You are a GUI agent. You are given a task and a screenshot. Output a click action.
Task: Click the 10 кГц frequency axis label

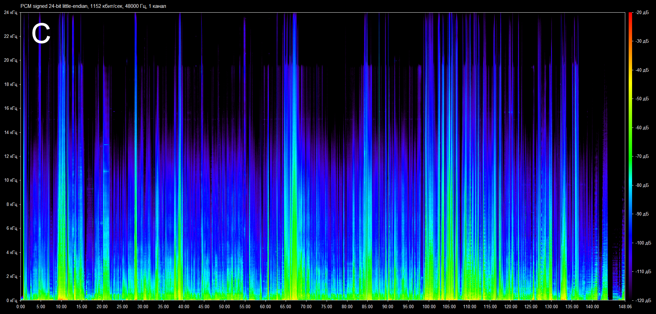(x=11, y=180)
